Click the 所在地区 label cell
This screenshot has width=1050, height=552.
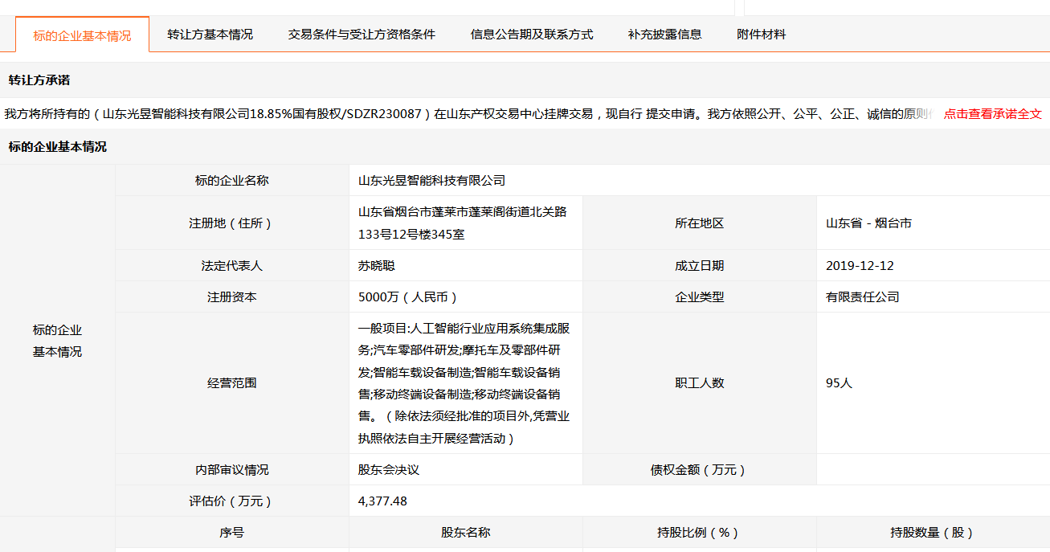tap(700, 223)
